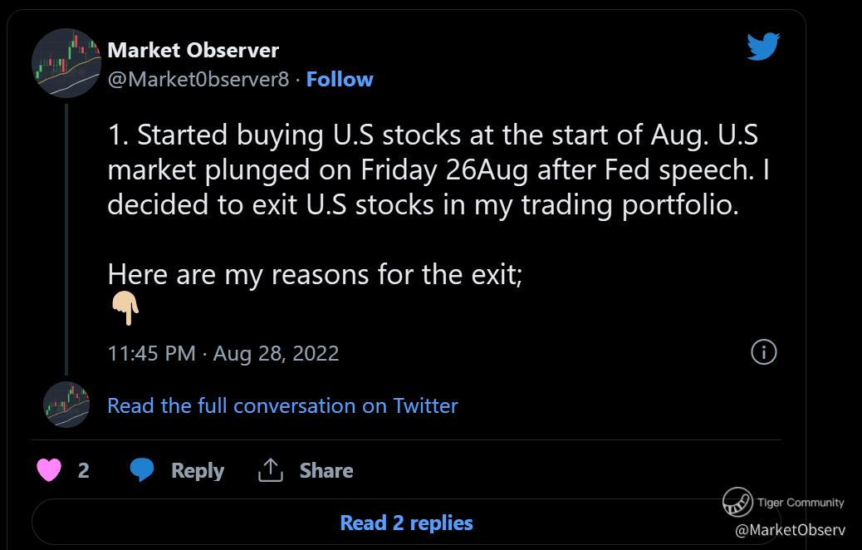Click the Twitter bird logo
This screenshot has width=862, height=550.
[762, 47]
